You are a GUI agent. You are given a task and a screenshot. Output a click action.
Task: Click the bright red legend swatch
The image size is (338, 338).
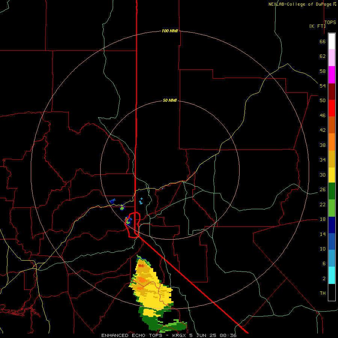click(332, 108)
